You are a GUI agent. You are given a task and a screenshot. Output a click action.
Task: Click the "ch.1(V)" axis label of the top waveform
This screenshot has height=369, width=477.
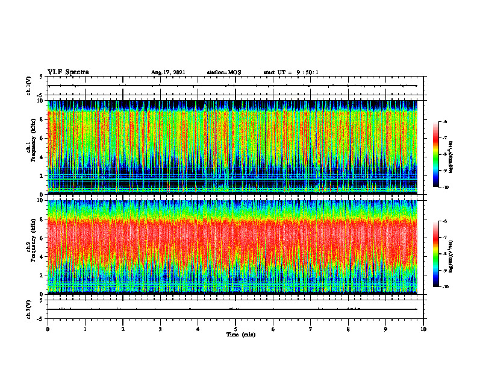pyautogui.click(x=29, y=86)
